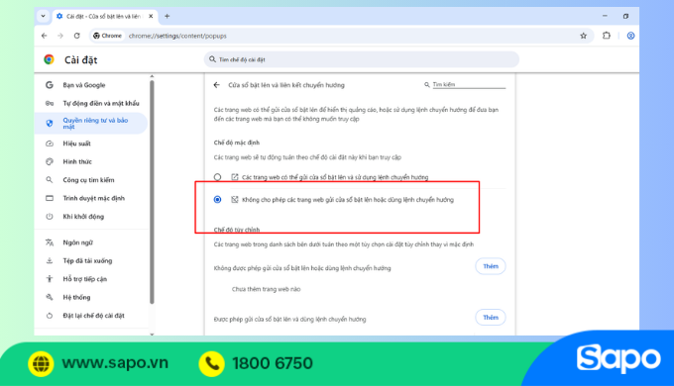Image resolution: width=674 pixels, height=386 pixels.
Task: Close the Cài đặt browser tab
Action: pos(151,16)
